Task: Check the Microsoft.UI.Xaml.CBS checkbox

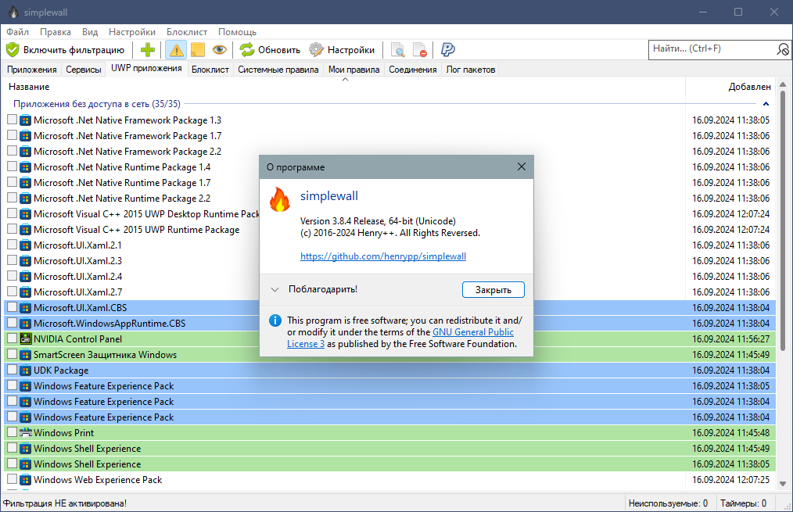Action: tap(13, 307)
